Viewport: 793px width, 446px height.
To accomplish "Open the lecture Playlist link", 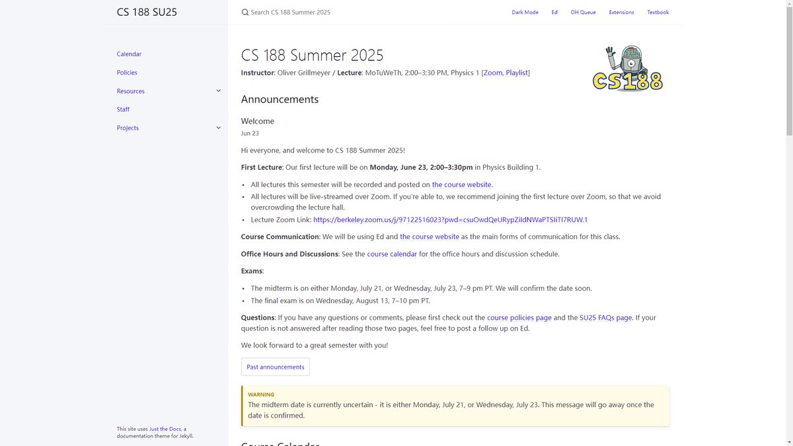I will [517, 73].
